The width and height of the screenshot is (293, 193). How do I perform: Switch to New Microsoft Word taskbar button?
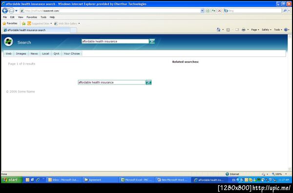click(173, 180)
